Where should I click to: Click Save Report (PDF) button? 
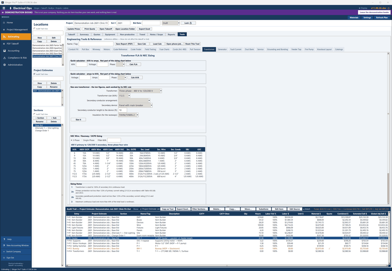click(x=124, y=44)
